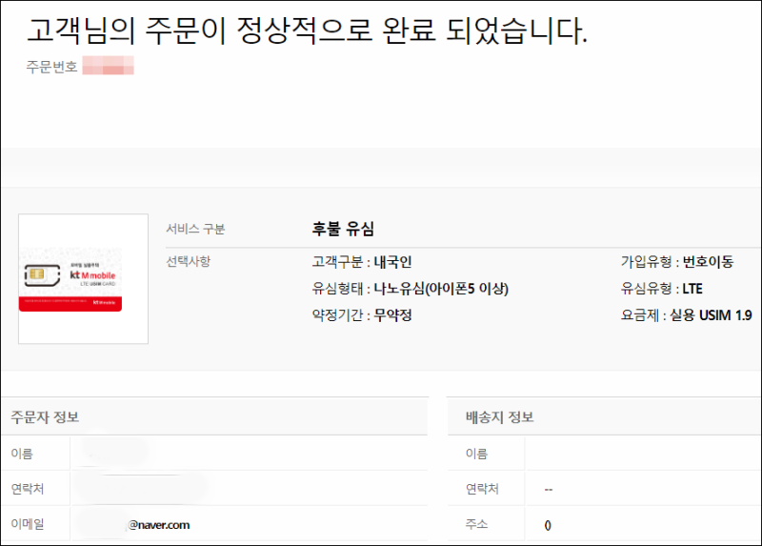Select the 후불 유심 service type text
This screenshot has height=546, width=762.
(343, 229)
